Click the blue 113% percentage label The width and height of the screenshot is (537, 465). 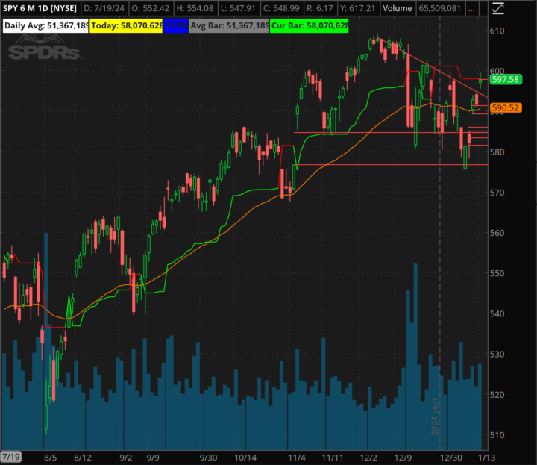click(176, 25)
